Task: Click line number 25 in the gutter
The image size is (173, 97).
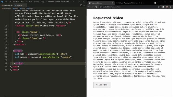Action: click(6, 70)
